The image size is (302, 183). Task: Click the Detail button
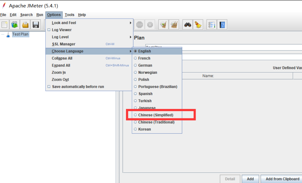pos(230,179)
